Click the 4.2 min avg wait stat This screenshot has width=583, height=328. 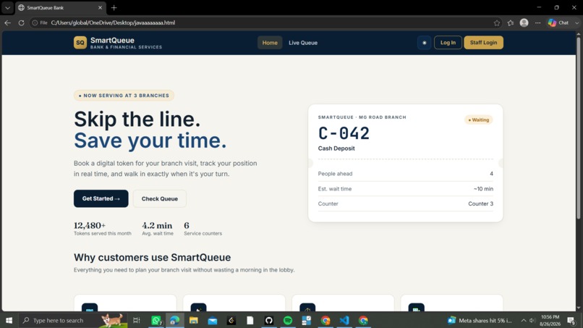click(x=157, y=229)
